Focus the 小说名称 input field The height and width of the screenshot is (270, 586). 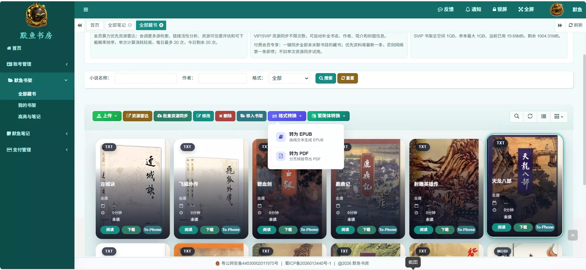[146, 78]
